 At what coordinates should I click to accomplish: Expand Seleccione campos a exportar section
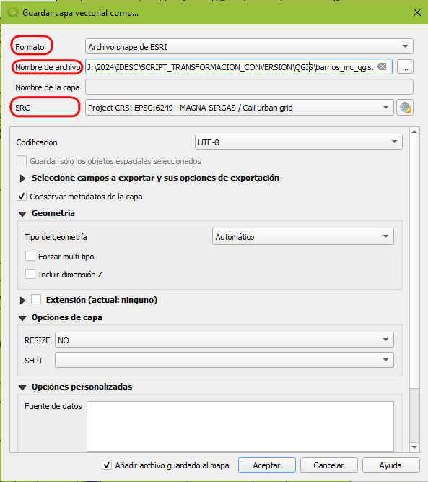pyautogui.click(x=22, y=178)
